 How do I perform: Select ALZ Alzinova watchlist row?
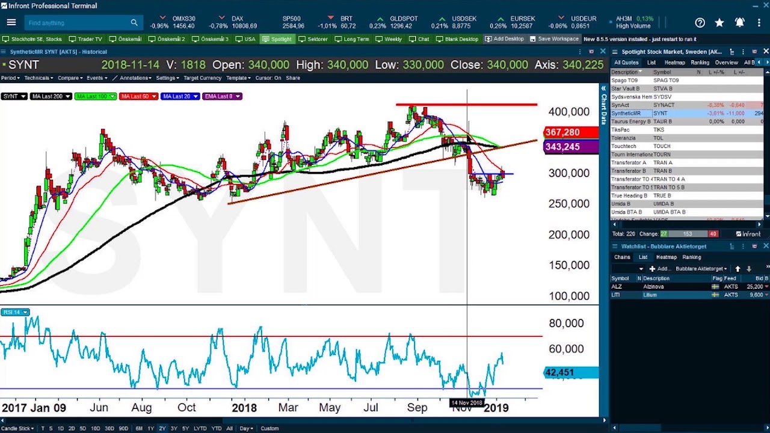pos(689,287)
